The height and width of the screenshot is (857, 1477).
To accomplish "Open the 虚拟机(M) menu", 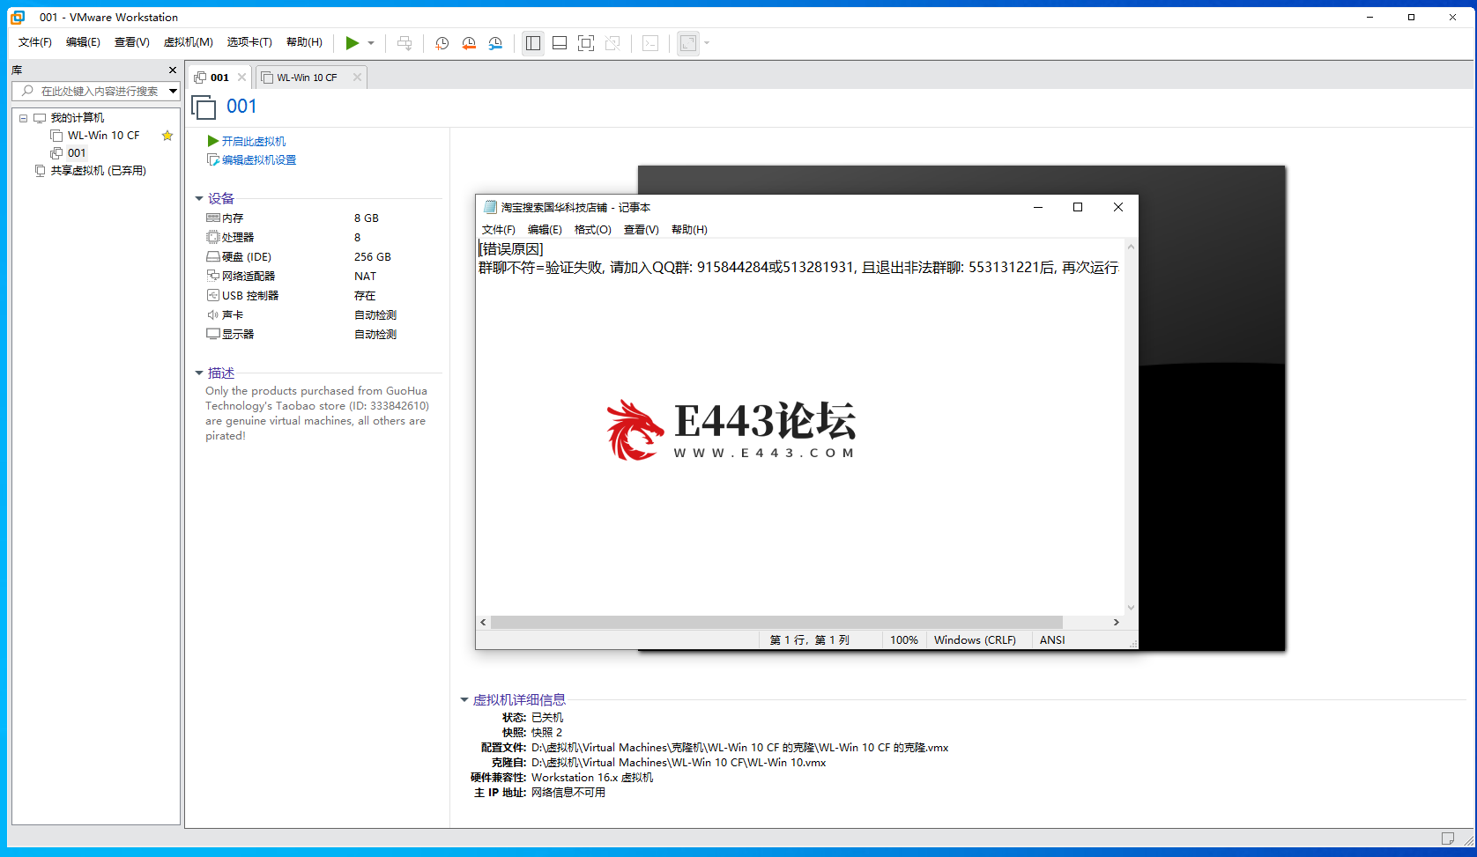I will point(189,42).
